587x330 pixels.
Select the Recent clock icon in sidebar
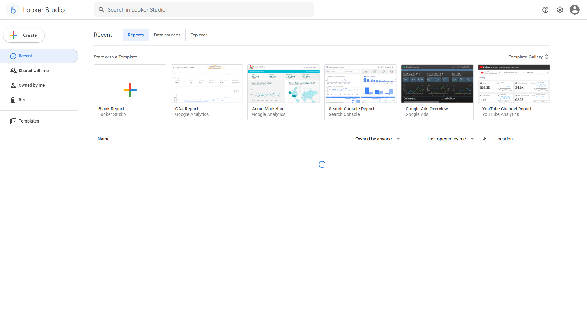tap(13, 56)
